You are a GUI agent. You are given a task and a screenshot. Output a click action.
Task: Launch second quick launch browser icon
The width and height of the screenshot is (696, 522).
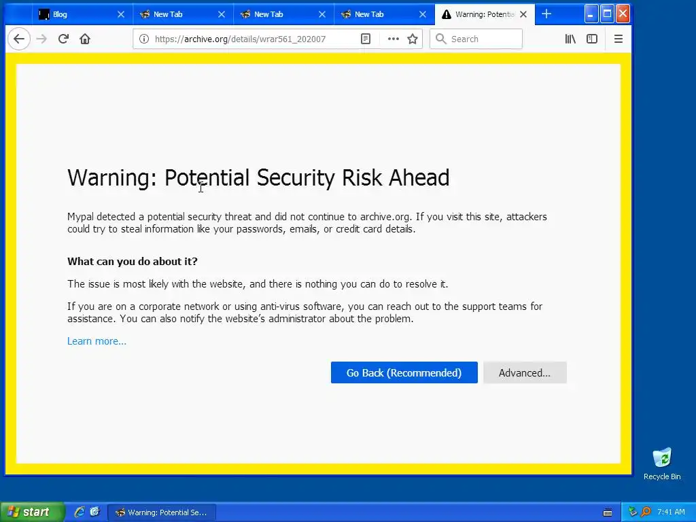tap(94, 512)
